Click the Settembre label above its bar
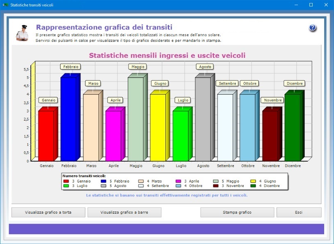Image resolution: width=334 pixels, height=244 pixels. (227, 84)
